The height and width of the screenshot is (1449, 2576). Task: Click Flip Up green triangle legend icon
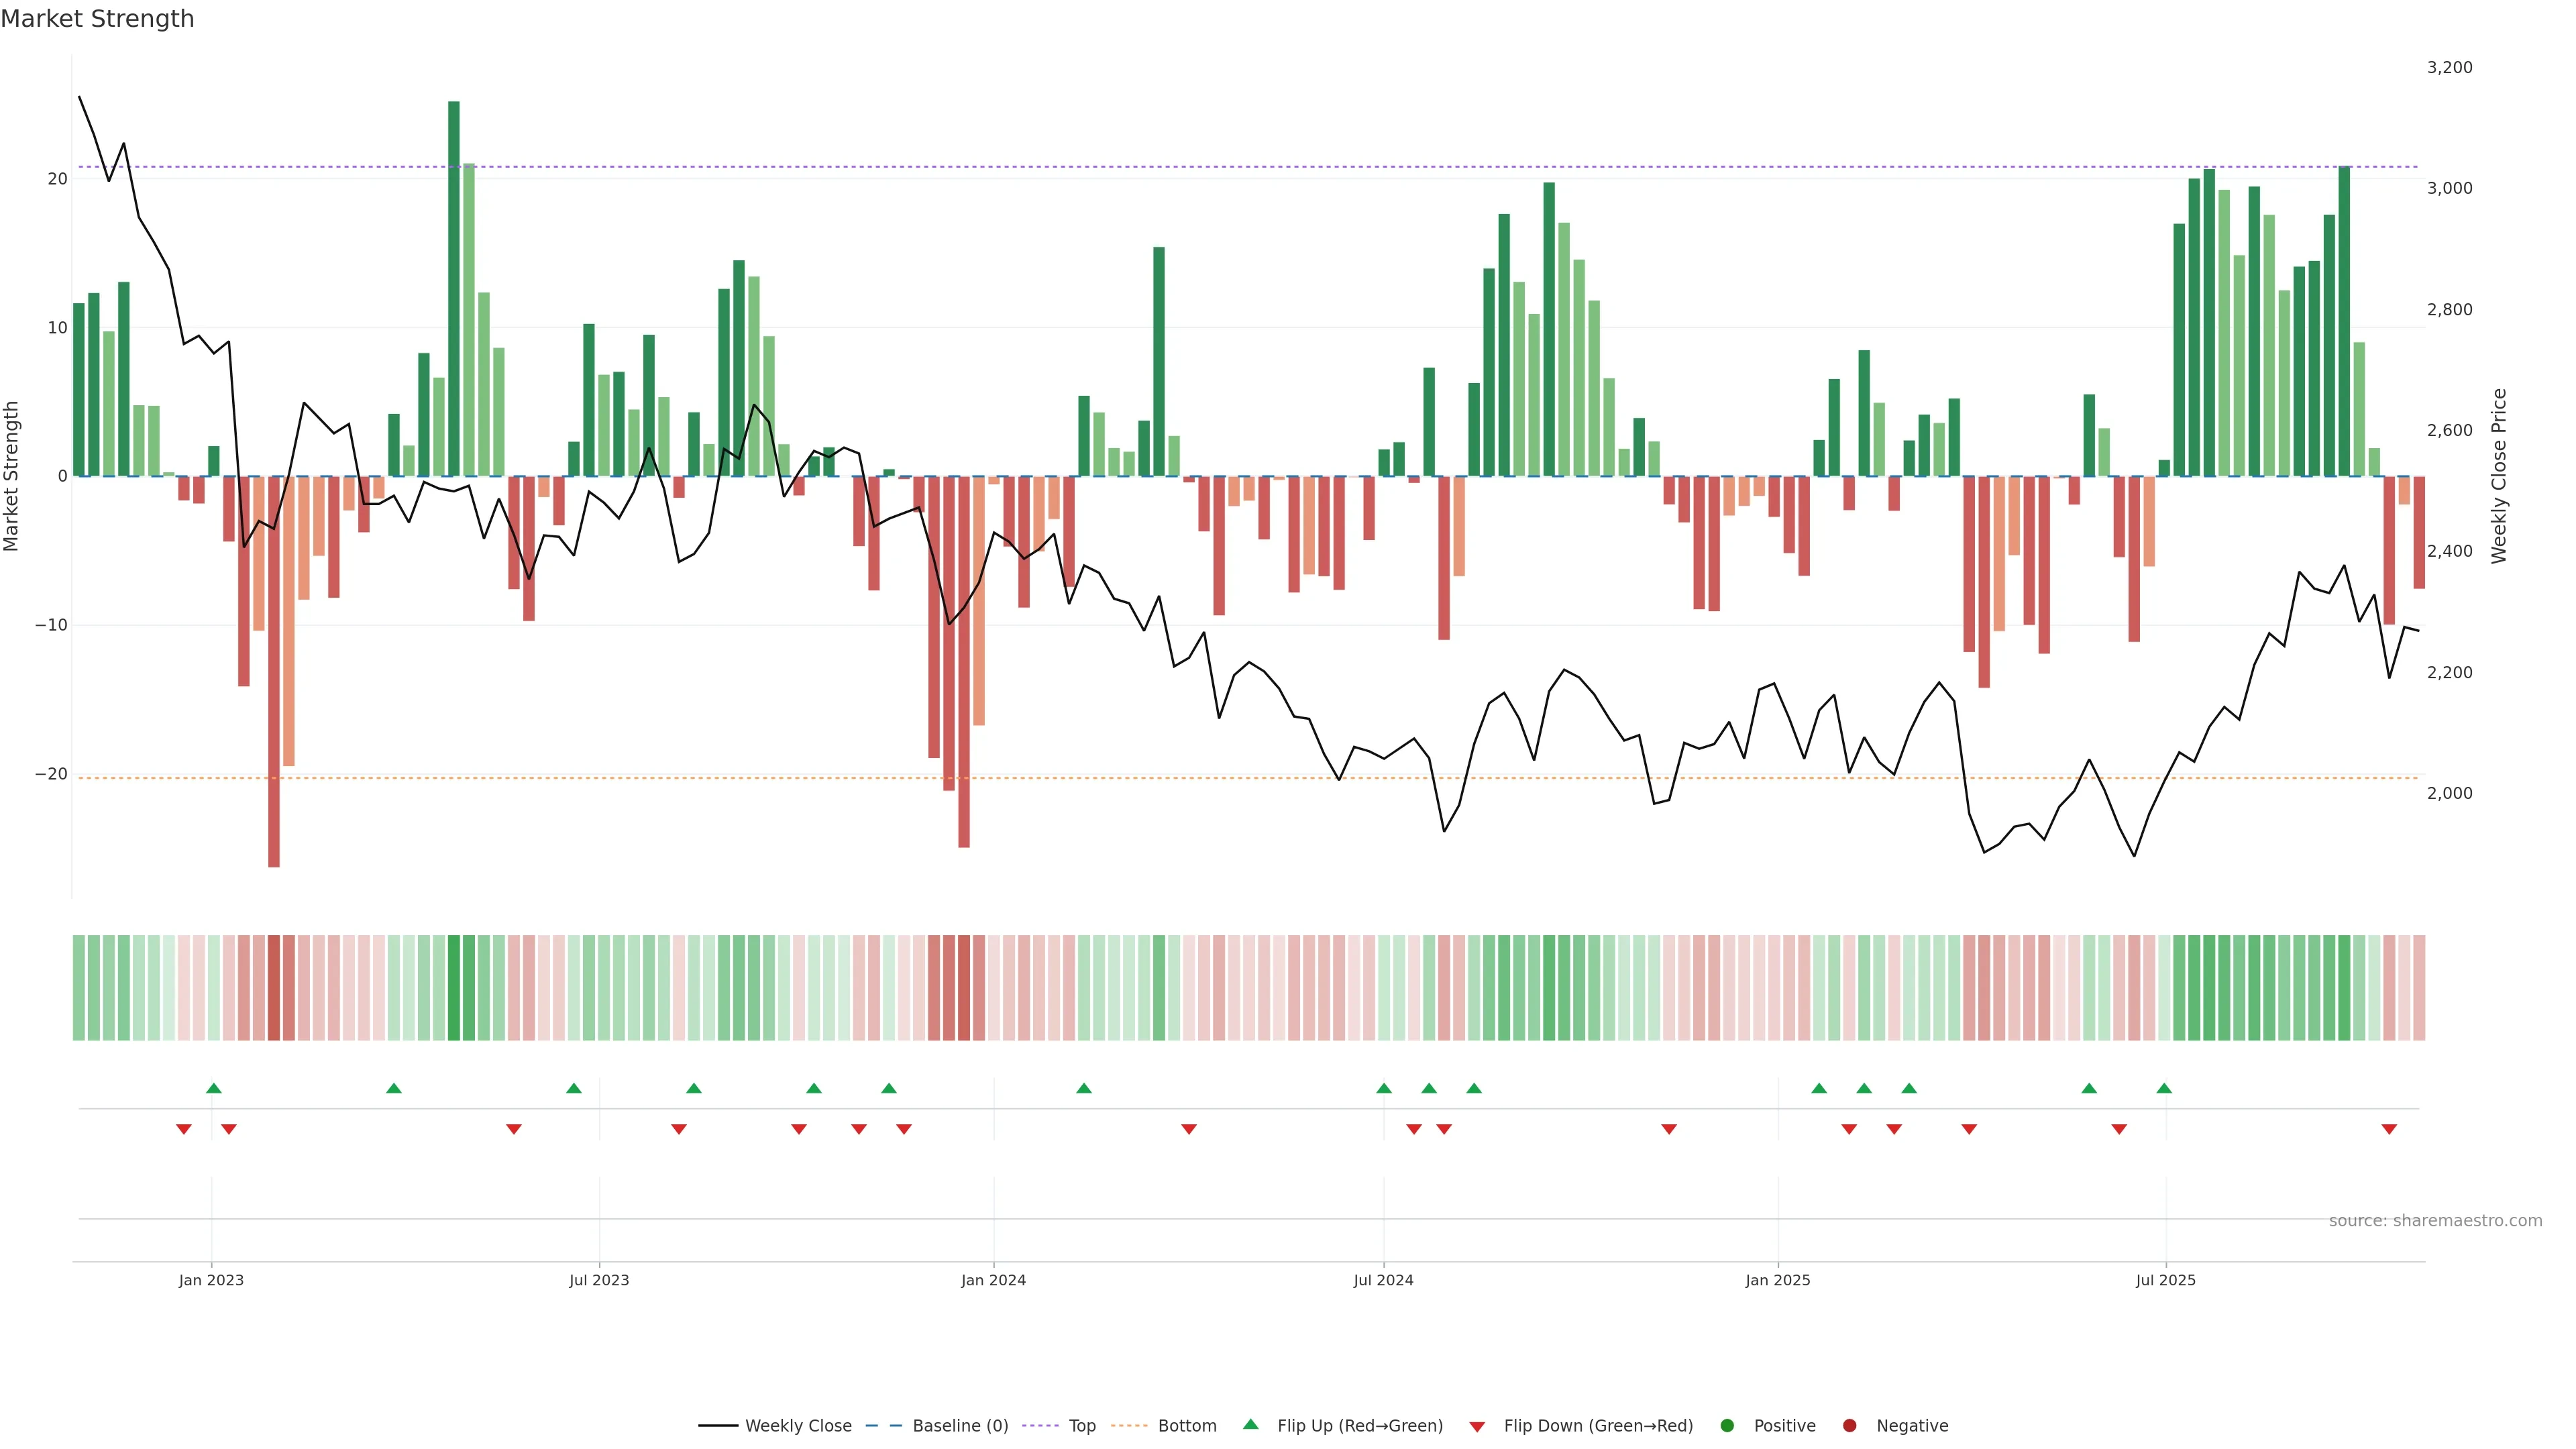pyautogui.click(x=1250, y=1425)
